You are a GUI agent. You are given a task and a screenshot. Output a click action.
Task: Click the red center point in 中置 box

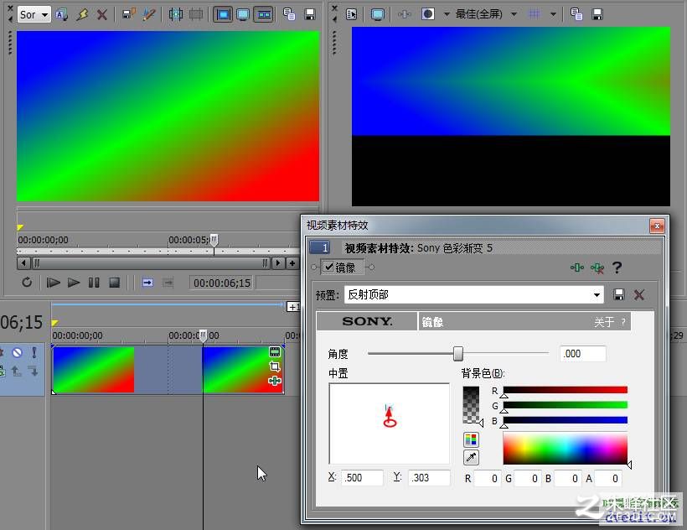click(390, 423)
